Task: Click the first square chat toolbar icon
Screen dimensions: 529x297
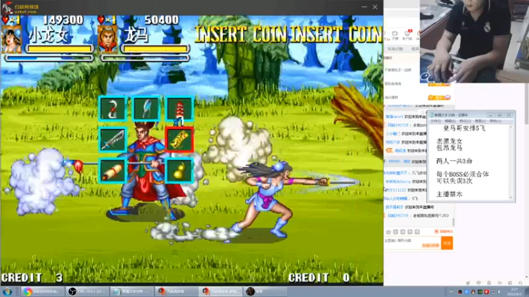Action: 395,232
